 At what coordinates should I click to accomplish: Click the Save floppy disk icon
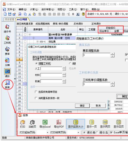(10, 14)
